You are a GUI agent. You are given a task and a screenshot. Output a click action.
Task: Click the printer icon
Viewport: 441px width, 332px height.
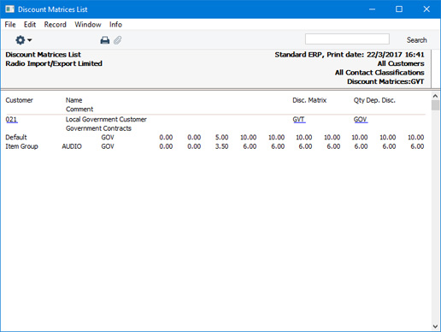(x=105, y=40)
